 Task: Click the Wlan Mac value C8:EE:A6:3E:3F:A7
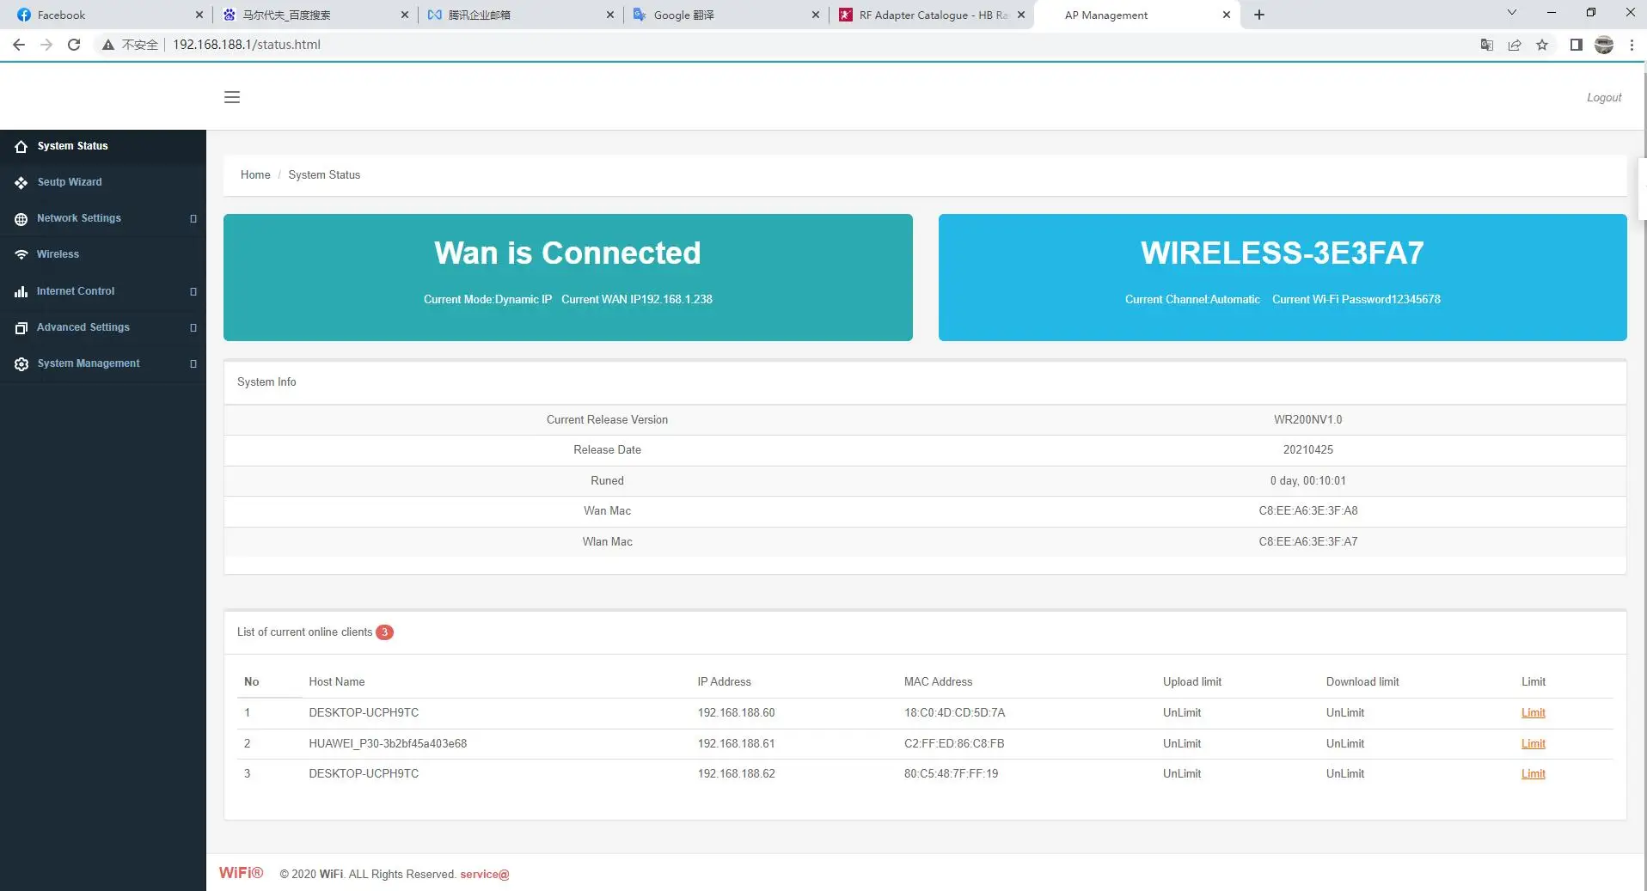point(1307,542)
